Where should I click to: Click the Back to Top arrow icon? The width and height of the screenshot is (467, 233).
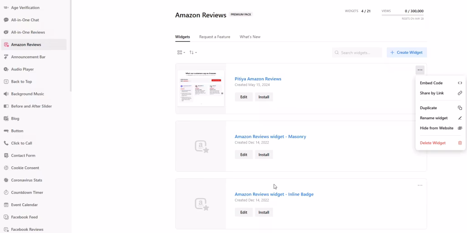click(6, 81)
